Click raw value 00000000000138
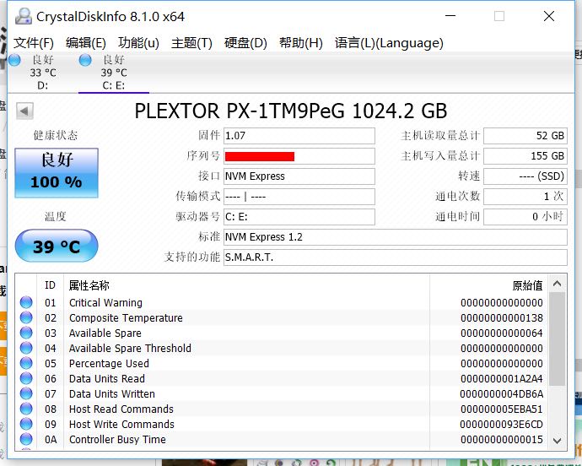Image resolution: width=582 pixels, height=466 pixels. (x=502, y=317)
